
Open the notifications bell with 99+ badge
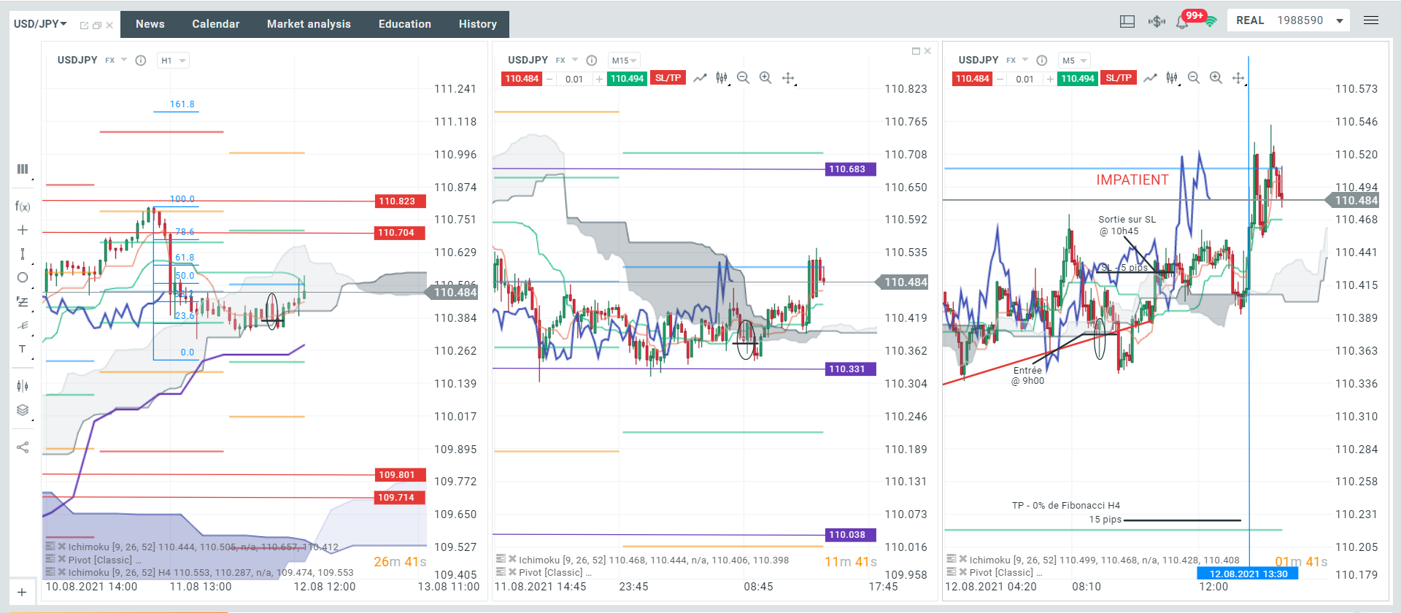1182,22
